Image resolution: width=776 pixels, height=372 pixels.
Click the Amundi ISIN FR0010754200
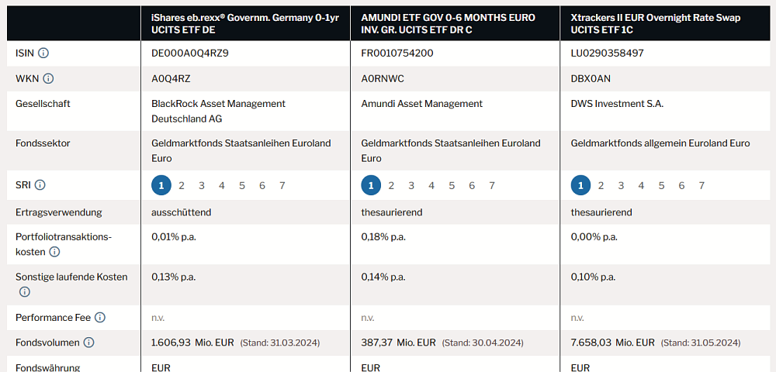coord(397,53)
